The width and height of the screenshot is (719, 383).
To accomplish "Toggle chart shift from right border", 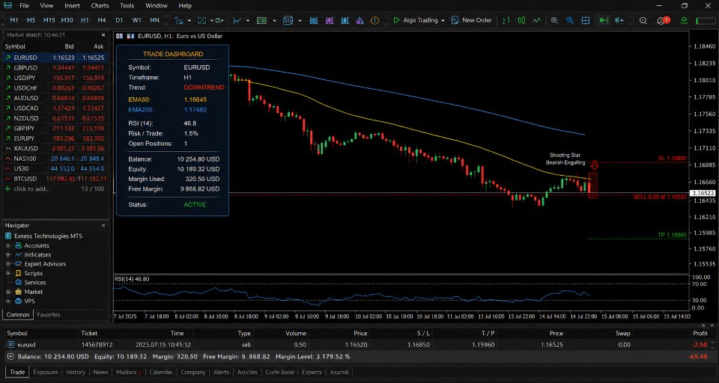I will (619, 21).
